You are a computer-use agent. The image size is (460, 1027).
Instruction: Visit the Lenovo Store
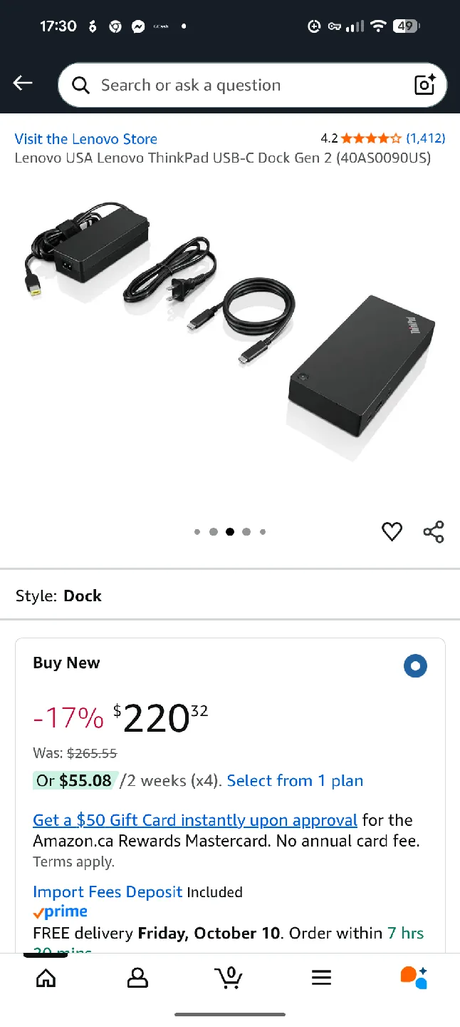point(85,139)
